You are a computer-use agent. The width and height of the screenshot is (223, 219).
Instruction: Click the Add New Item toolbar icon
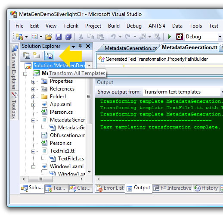(34, 37)
